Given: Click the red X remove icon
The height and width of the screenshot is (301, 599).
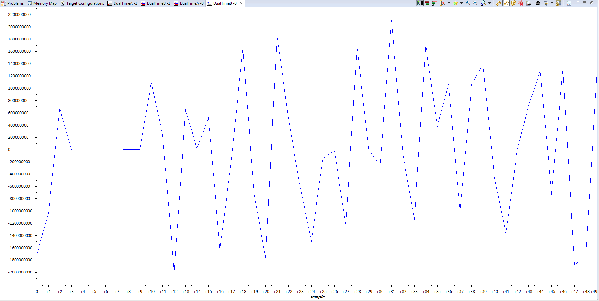Looking at the screenshot, I should (521, 3).
